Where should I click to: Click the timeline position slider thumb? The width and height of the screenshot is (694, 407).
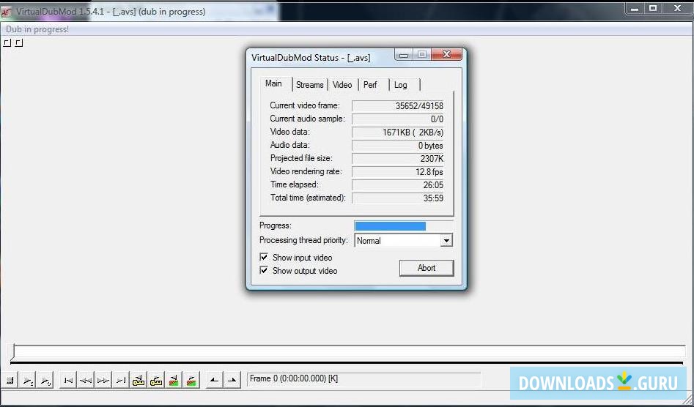[14, 352]
